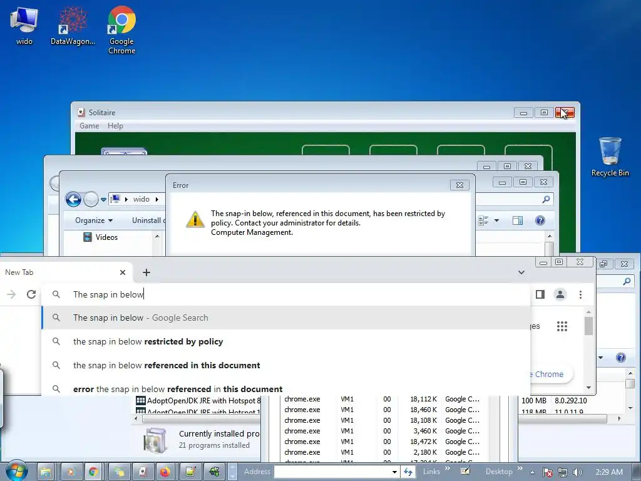Open the volume speaker tray icon

coord(577,472)
